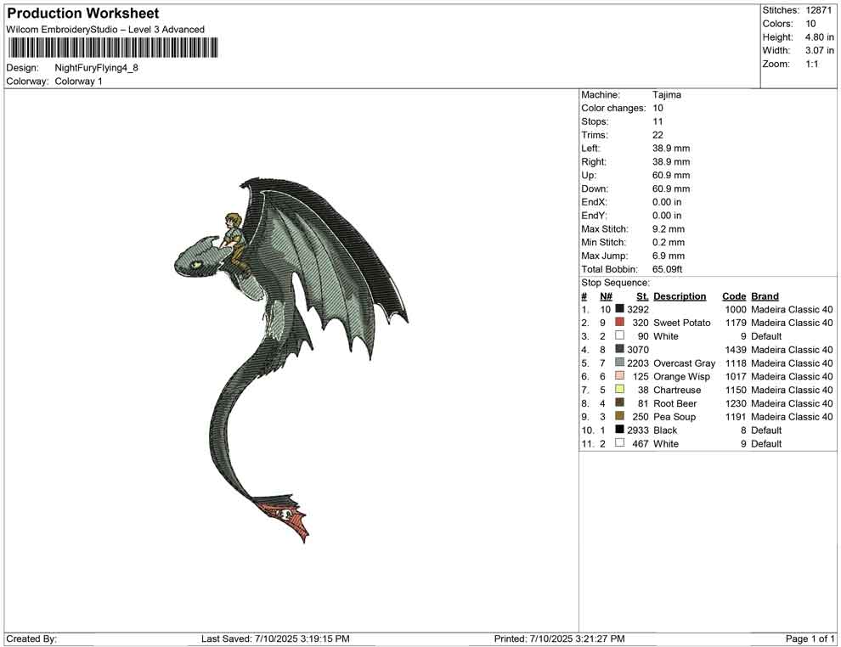Select the Pea Soup description text
841x647 pixels.
(x=674, y=417)
